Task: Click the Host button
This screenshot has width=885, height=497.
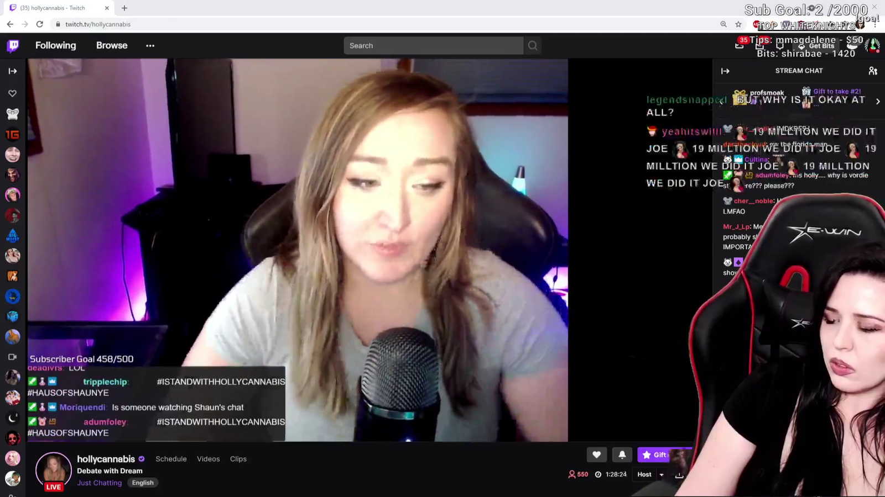Action: (644, 474)
